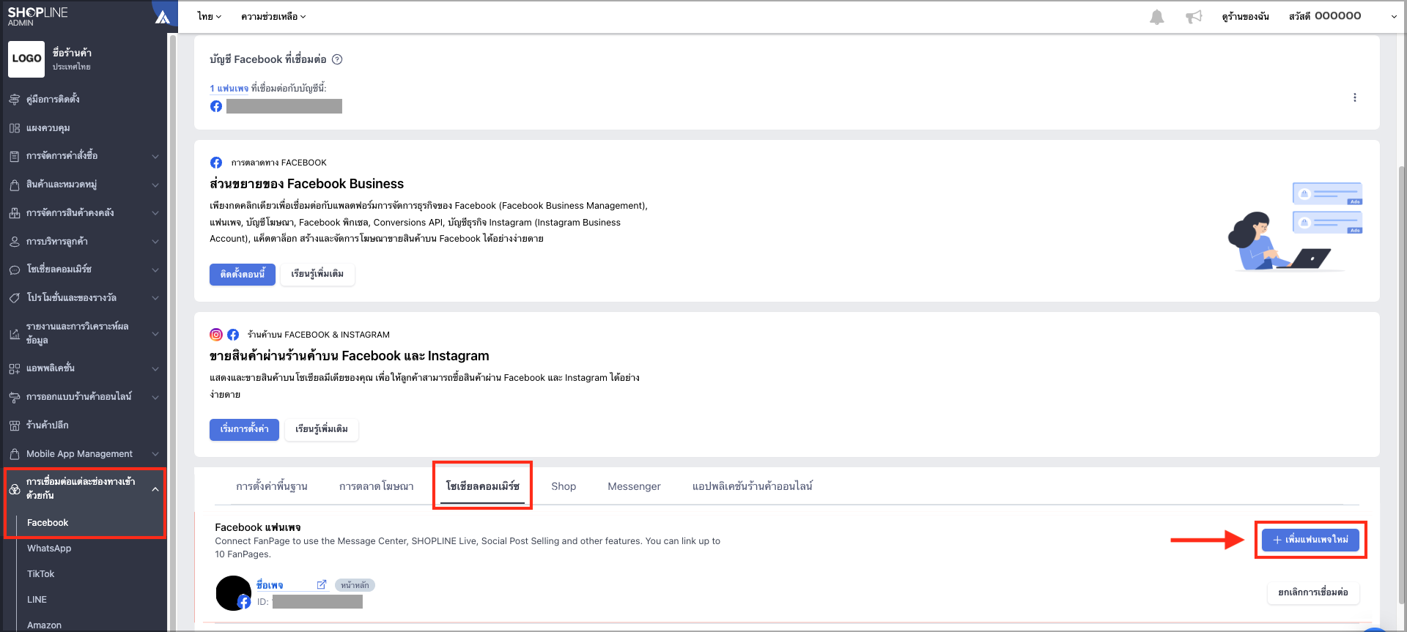Expand the แอพพลิเคชั่น menu
Image resolution: width=1407 pixels, height=632 pixels.
coord(155,368)
